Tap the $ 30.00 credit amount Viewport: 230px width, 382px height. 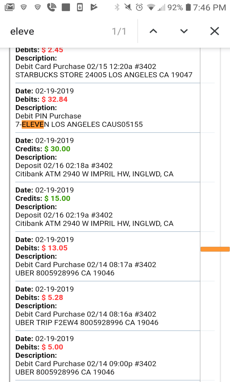pyautogui.click(x=57, y=149)
